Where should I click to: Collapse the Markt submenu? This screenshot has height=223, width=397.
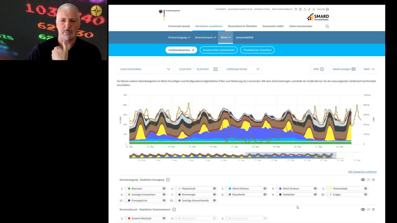pyautogui.click(x=225, y=37)
